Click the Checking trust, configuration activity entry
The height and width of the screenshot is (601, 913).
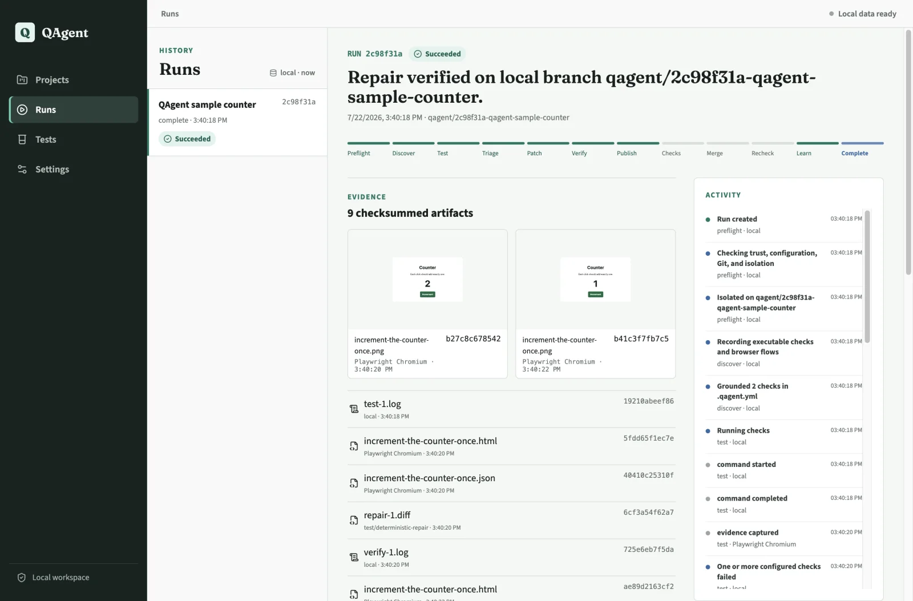783,264
